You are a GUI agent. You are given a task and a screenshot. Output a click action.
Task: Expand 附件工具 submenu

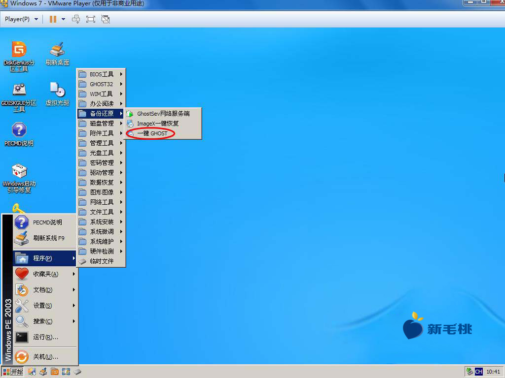(x=101, y=133)
